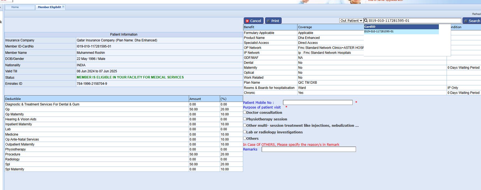This screenshot has width=481, height=190.
Task: Switch to the Home tab
Action: 15,7
